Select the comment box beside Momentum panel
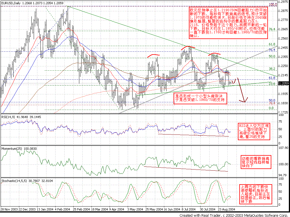Image resolution: width=290 pixels, height=217 pixels. [x=256, y=162]
